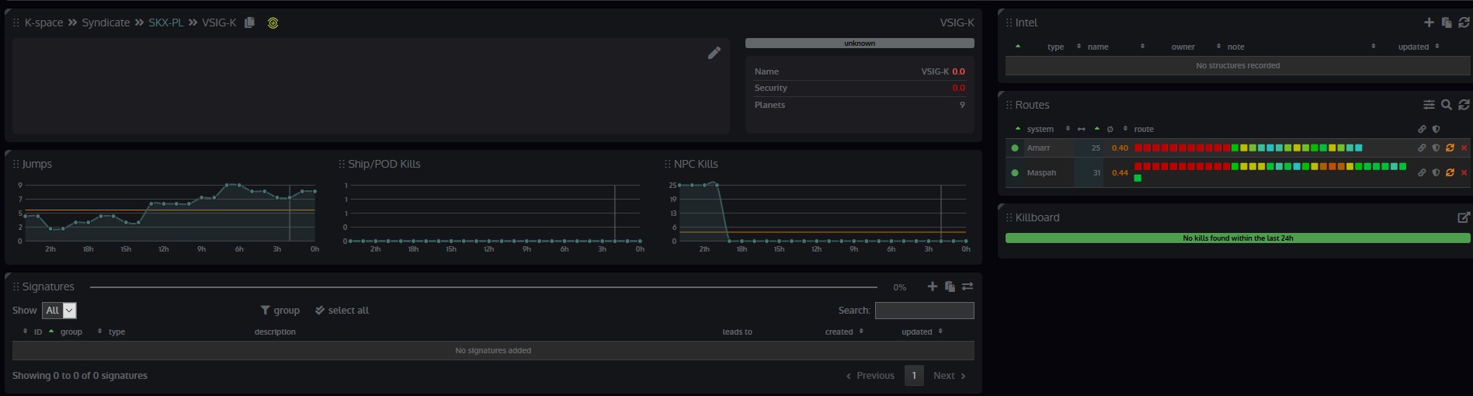Viewport: 1473px width, 396px height.
Task: Sort Intel table by updated column
Action: pos(1413,47)
